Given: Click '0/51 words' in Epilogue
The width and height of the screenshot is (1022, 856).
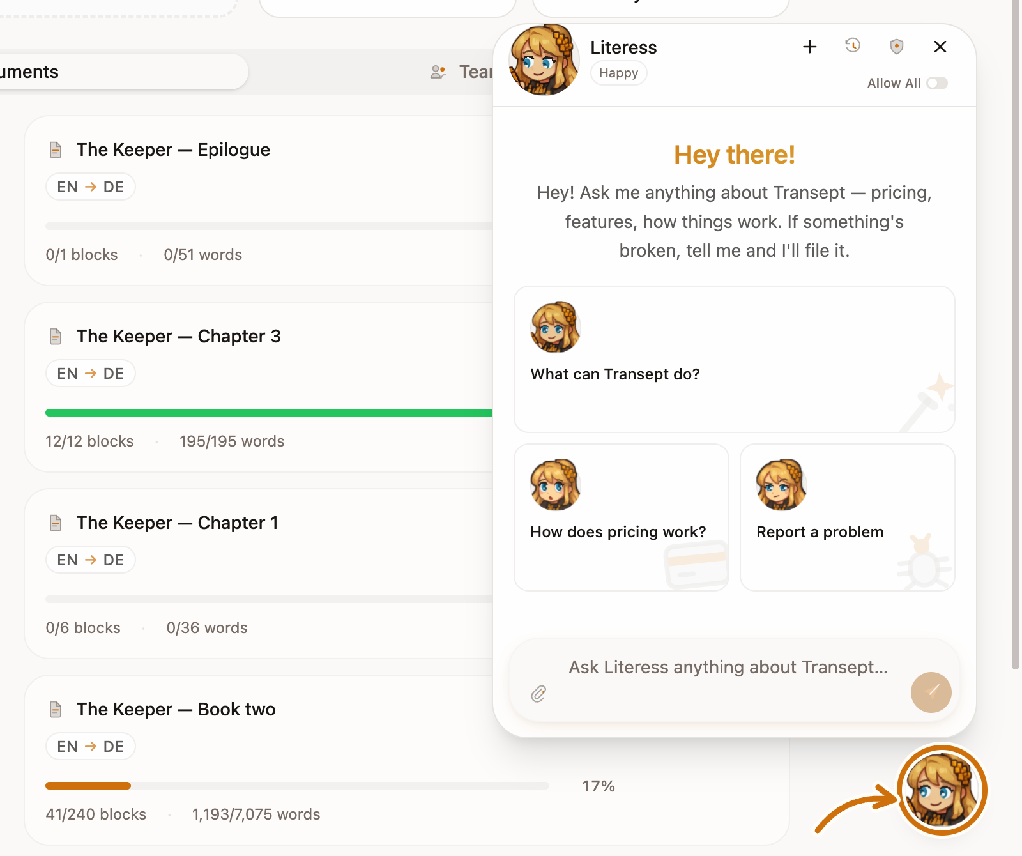Looking at the screenshot, I should (x=203, y=255).
